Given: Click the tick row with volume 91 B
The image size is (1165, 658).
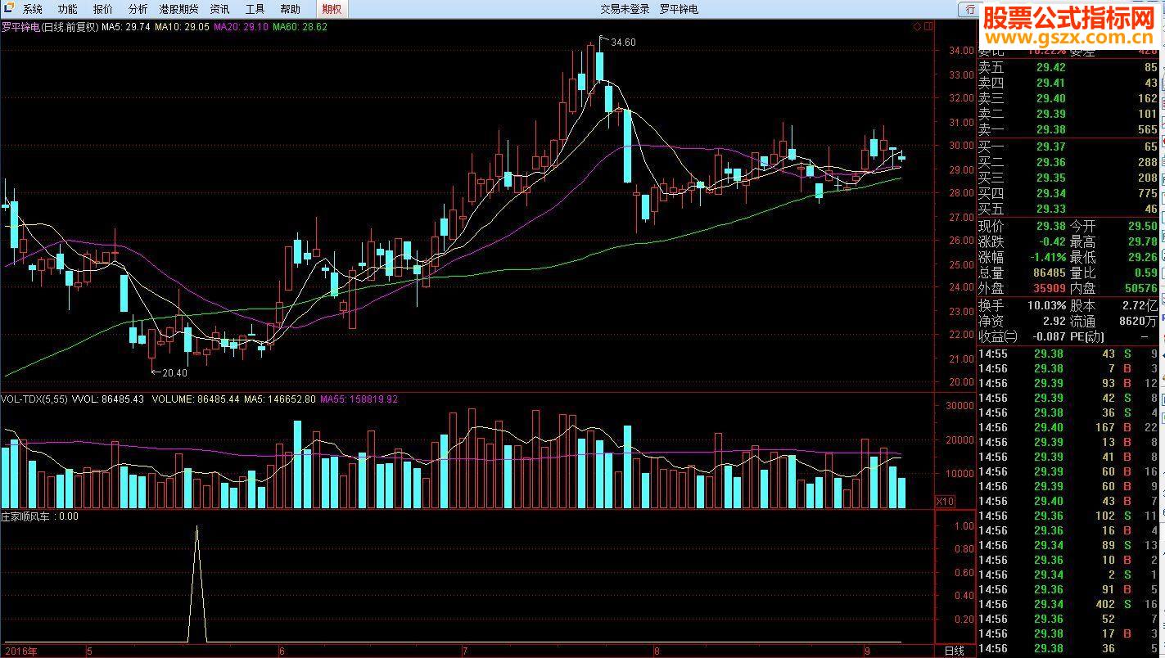Looking at the screenshot, I should pyautogui.click(x=1068, y=589).
